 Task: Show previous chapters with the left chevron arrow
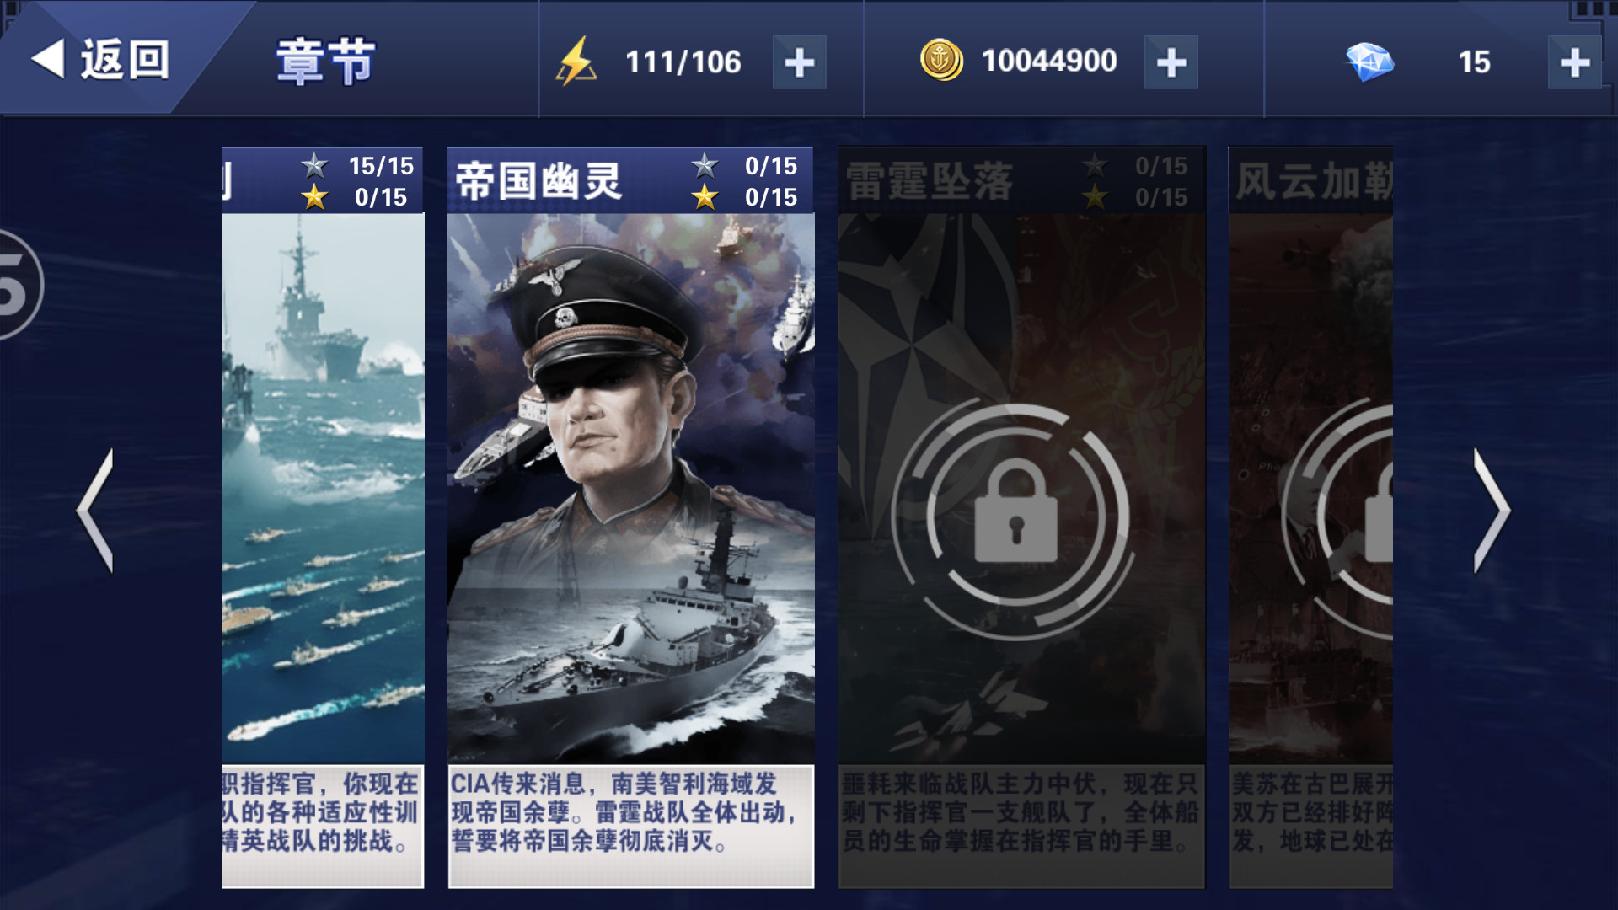[x=95, y=511]
